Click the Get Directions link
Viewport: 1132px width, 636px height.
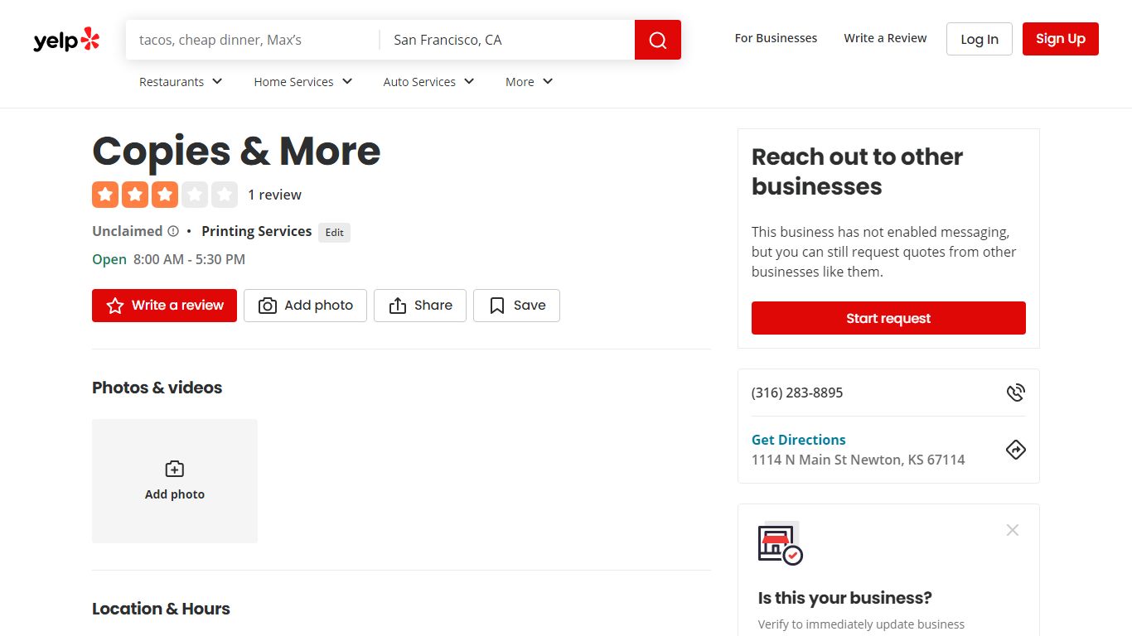(x=799, y=440)
